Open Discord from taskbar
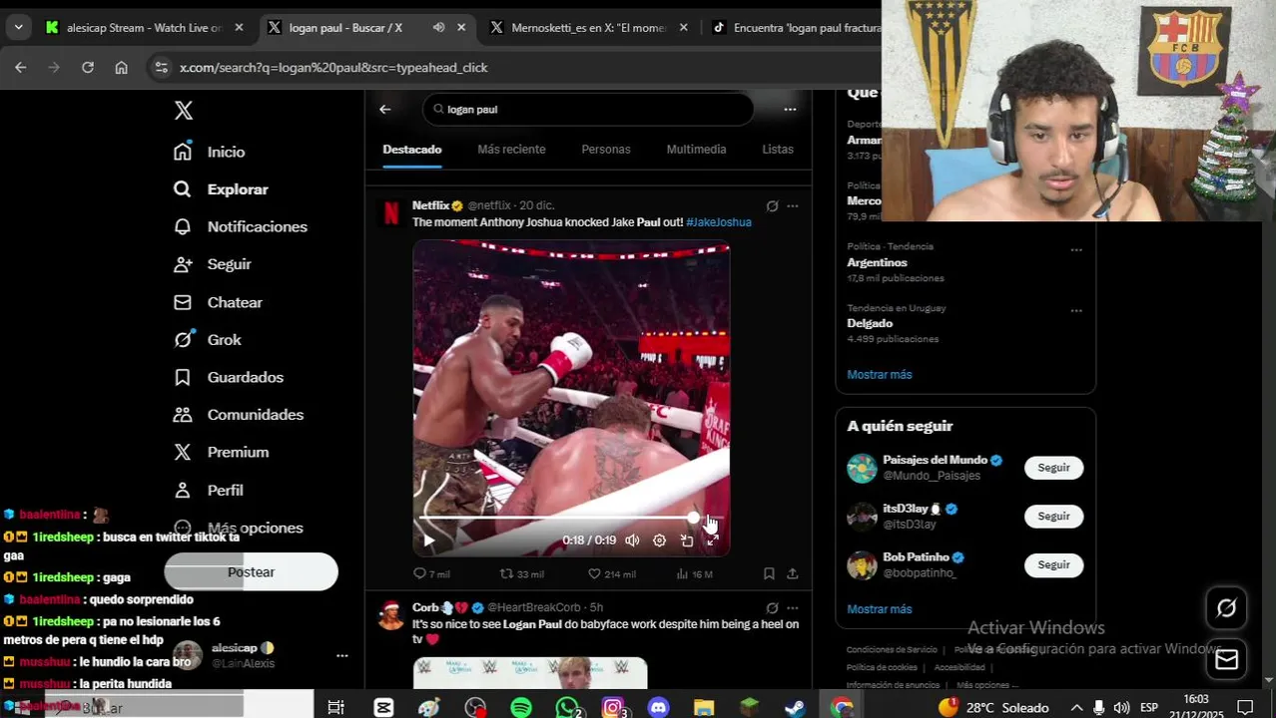Screen dimensions: 1276x718 [x=658, y=708]
